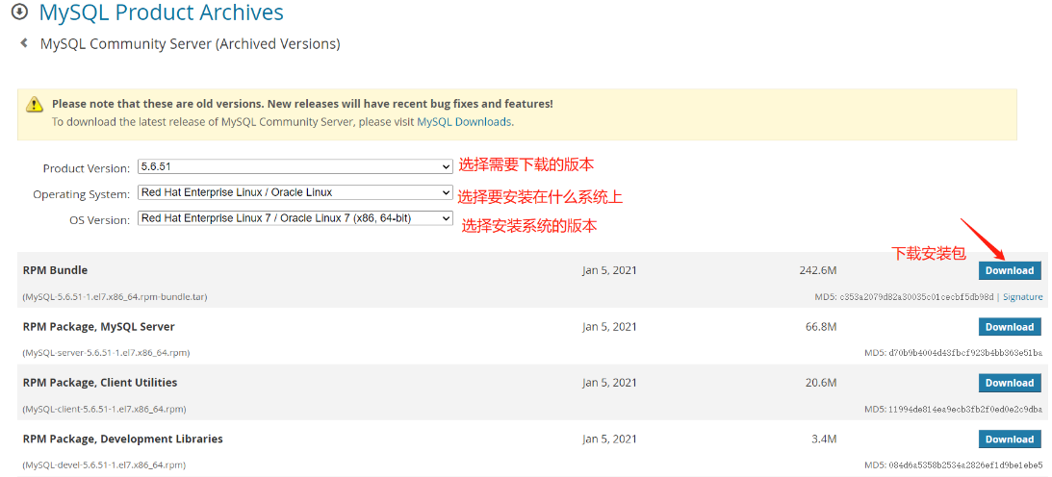1052x477 pixels.
Task: Click the RPM Bundle title text
Action: coord(55,270)
